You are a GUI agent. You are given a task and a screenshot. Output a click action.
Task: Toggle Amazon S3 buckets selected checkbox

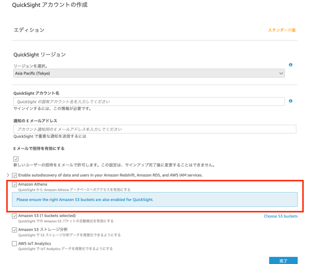pos(14,216)
